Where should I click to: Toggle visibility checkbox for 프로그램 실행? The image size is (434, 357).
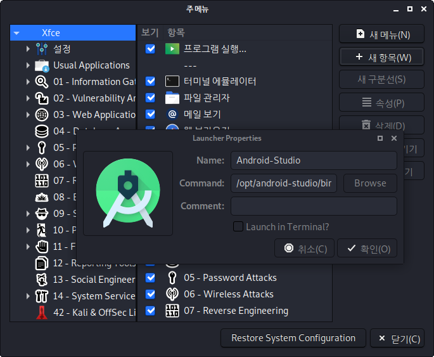pyautogui.click(x=150, y=49)
